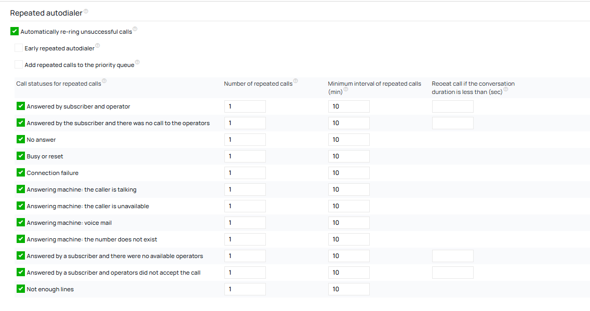Image resolution: width=590 pixels, height=311 pixels.
Task: Toggle Answering machine: voice mail checkbox
Action: (x=21, y=223)
